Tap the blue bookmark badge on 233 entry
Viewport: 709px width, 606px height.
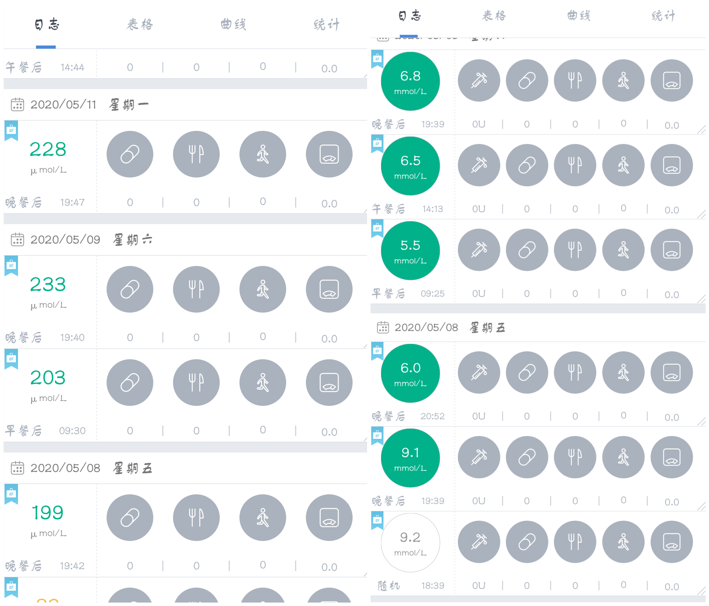pos(11,266)
